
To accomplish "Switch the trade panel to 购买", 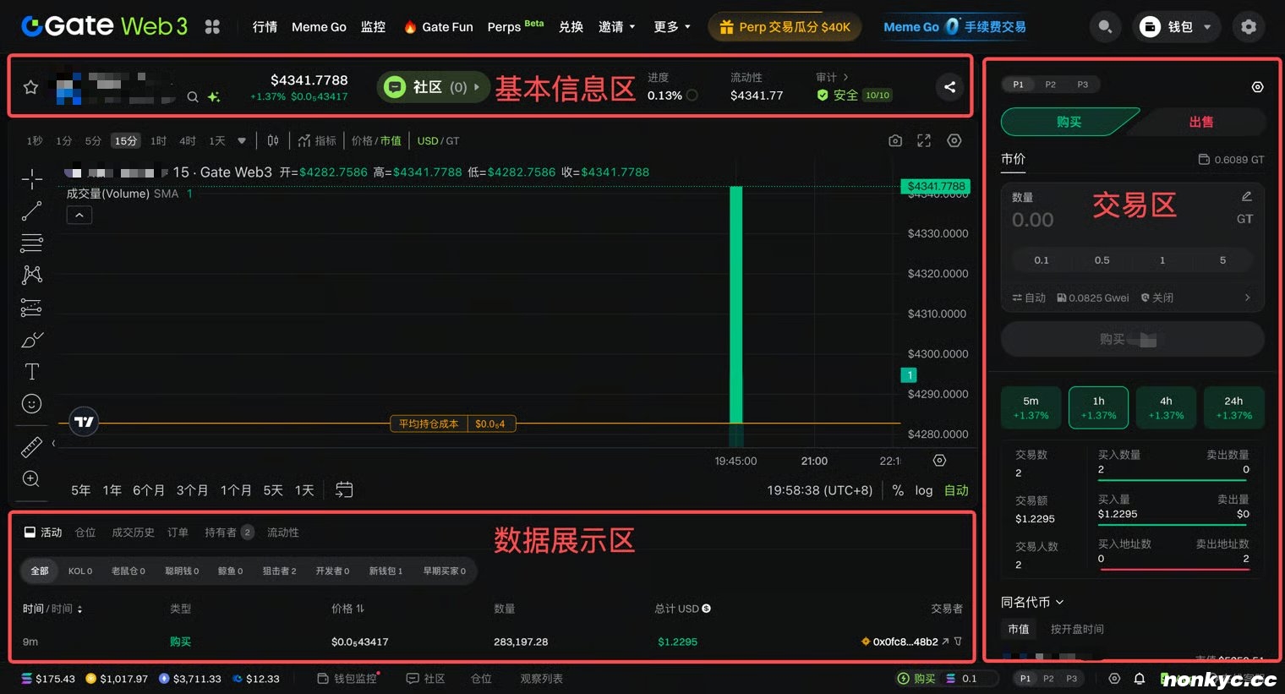I will (x=1069, y=122).
